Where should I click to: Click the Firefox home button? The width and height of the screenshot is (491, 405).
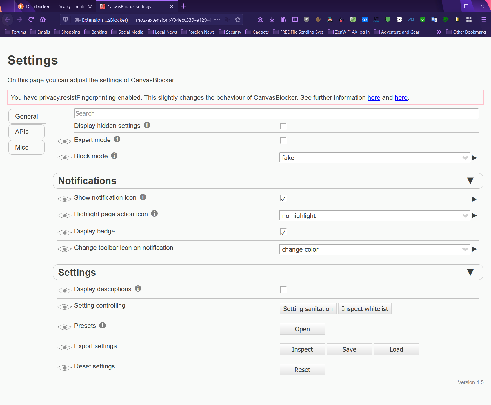43,20
